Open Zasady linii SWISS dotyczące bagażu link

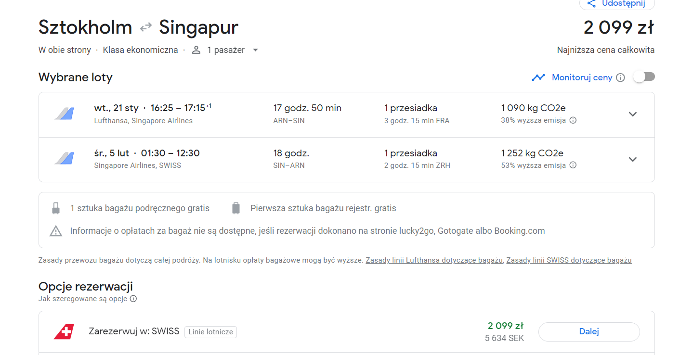(569, 260)
